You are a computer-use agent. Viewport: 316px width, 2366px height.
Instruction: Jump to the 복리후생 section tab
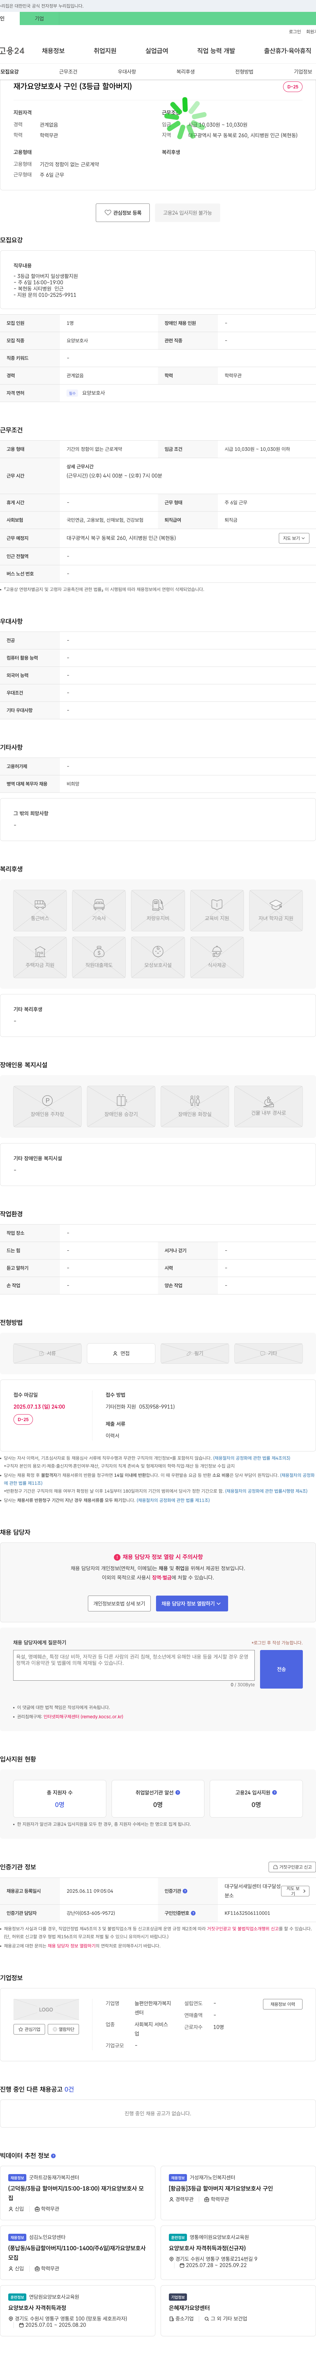click(x=186, y=72)
